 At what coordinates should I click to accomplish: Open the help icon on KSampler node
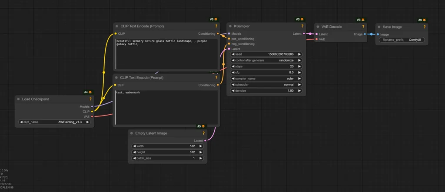[x=302, y=26]
